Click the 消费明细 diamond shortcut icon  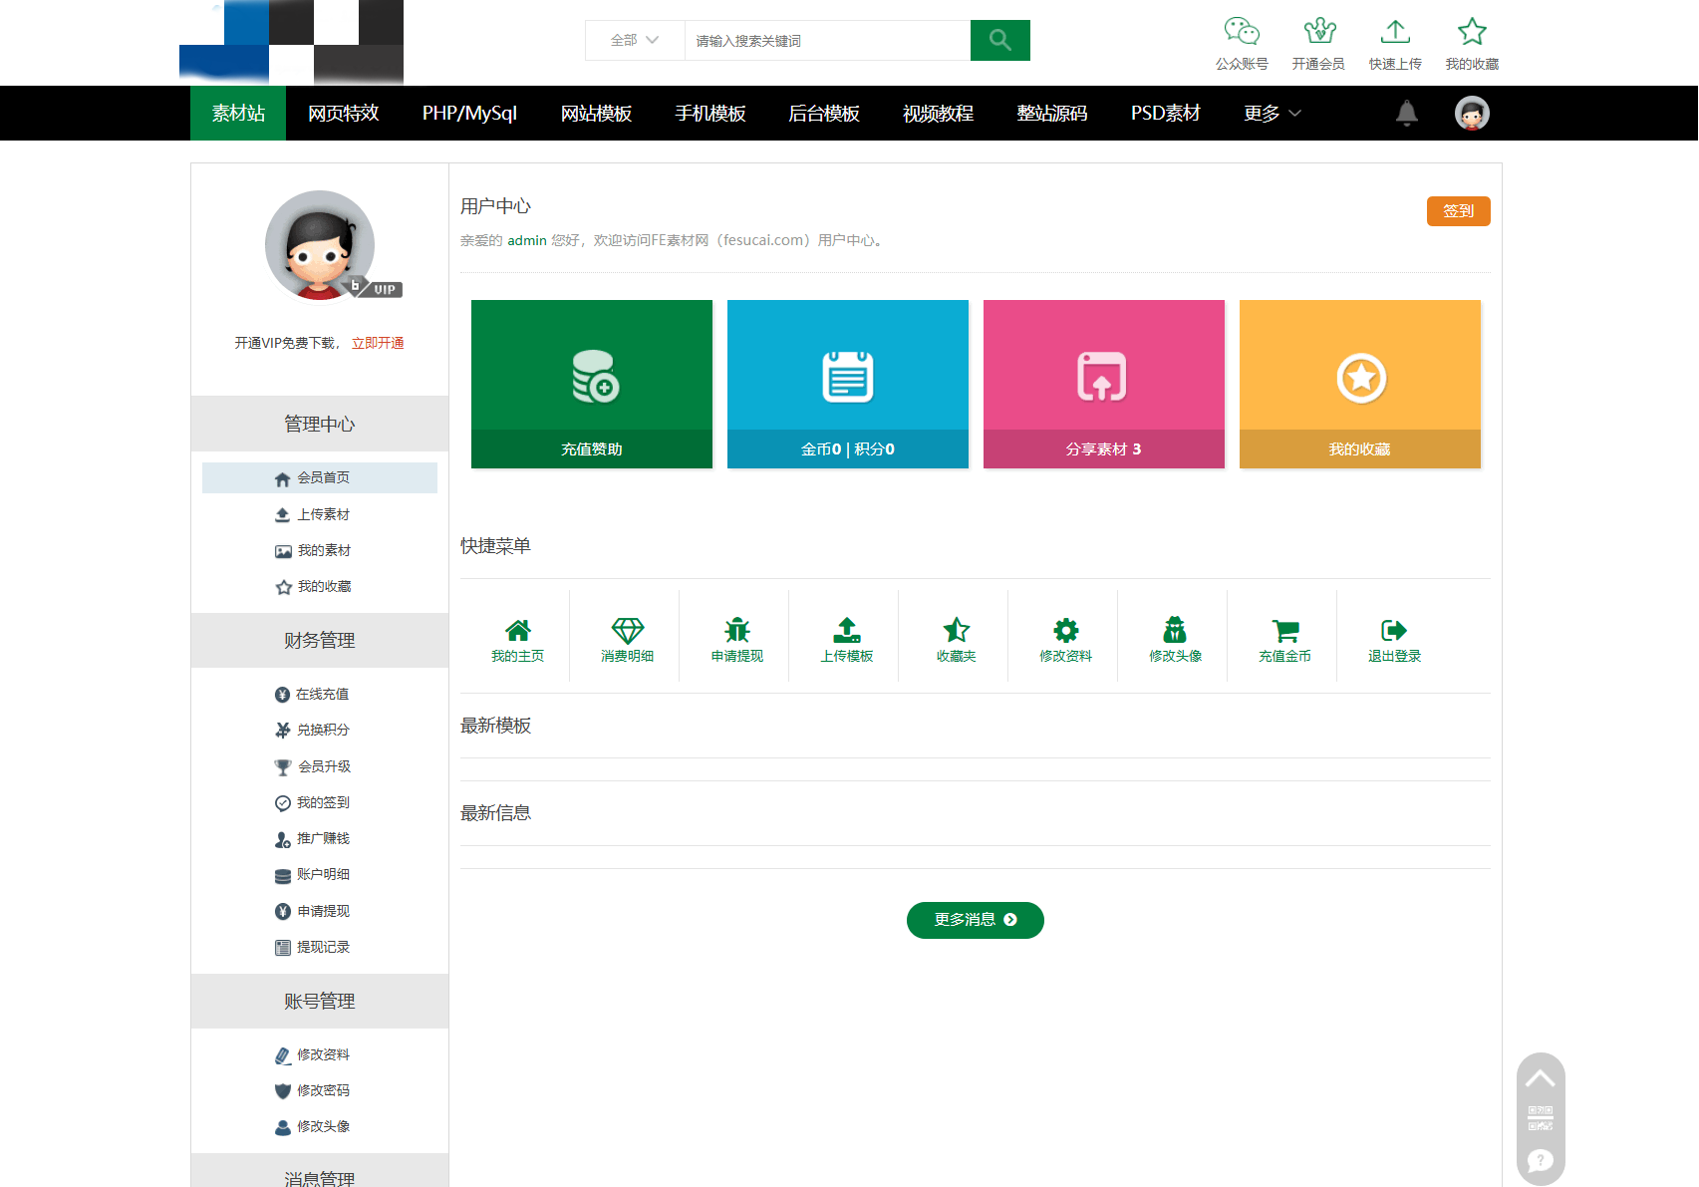[x=627, y=631]
